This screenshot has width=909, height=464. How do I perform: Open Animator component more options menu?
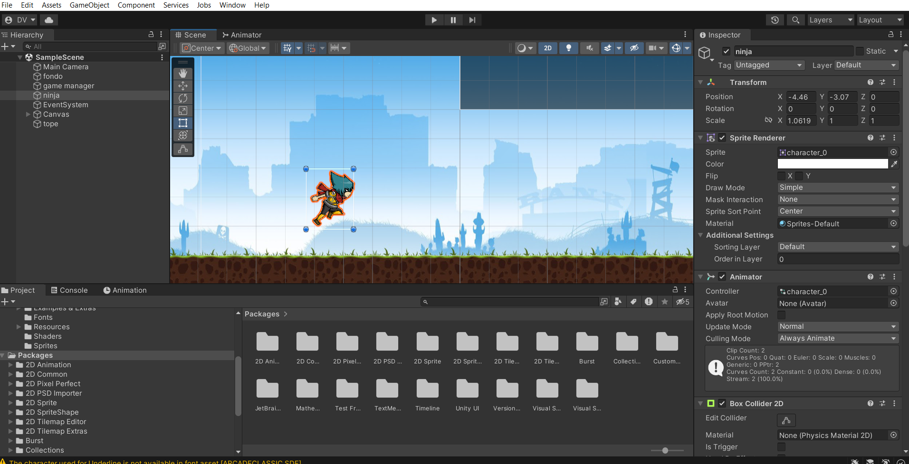[x=894, y=277]
